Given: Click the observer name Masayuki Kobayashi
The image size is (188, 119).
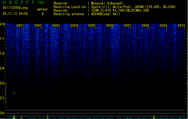Looking at the screenshot, I should [x=107, y=3].
